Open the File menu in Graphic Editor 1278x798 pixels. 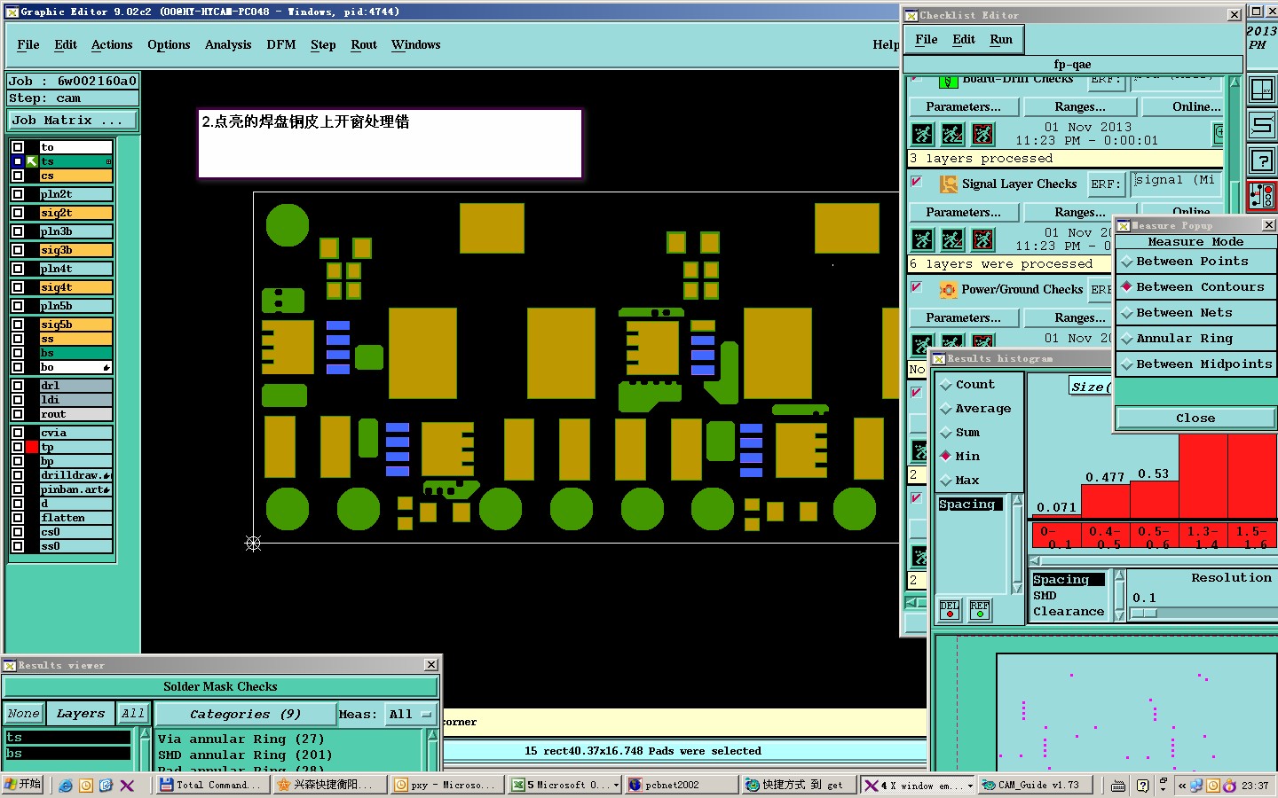28,45
